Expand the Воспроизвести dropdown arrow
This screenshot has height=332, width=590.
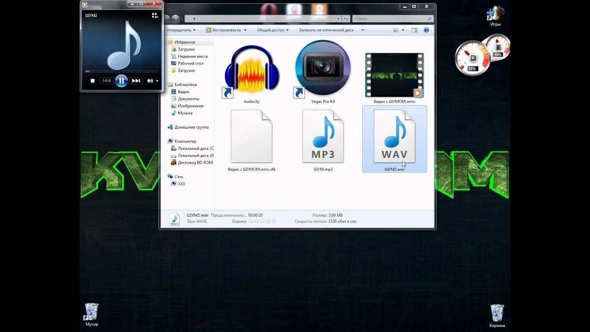coord(245,30)
